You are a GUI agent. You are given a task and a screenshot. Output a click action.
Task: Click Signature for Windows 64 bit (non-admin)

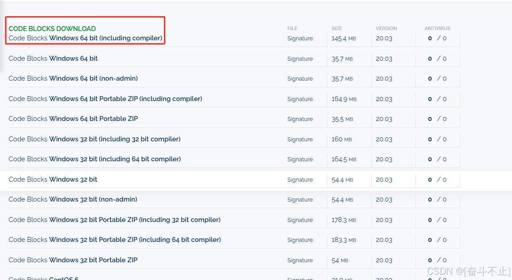(x=300, y=79)
